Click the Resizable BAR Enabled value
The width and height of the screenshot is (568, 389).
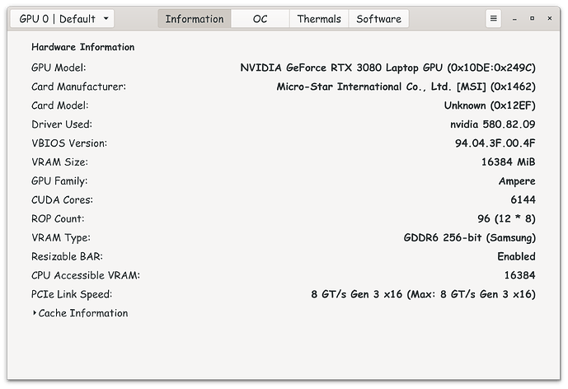click(516, 257)
